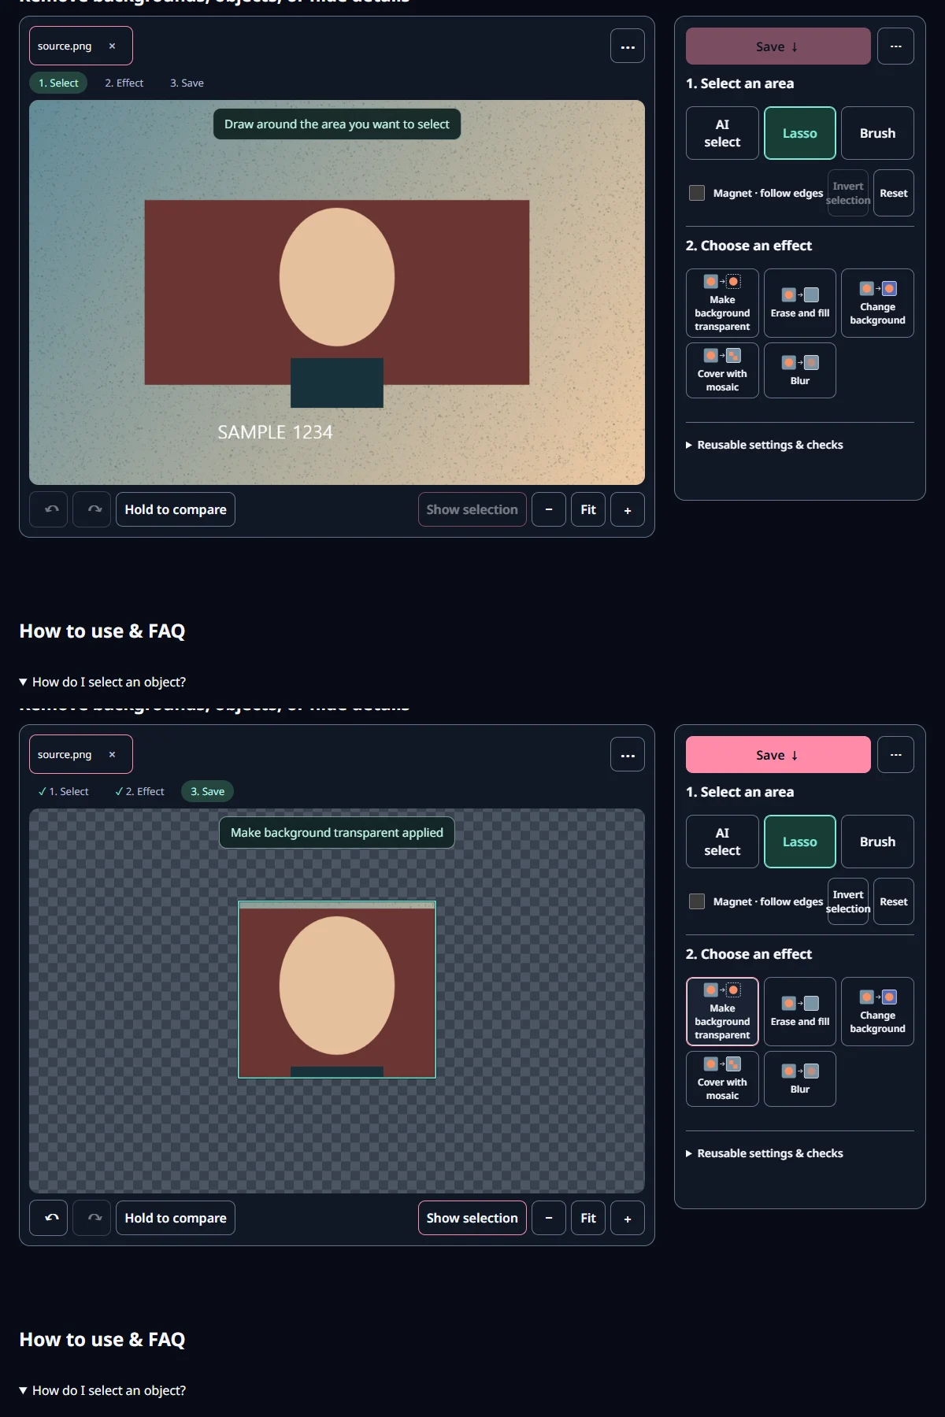The image size is (945, 1417).
Task: Activate AI select mode in lower panel
Action: click(x=722, y=842)
